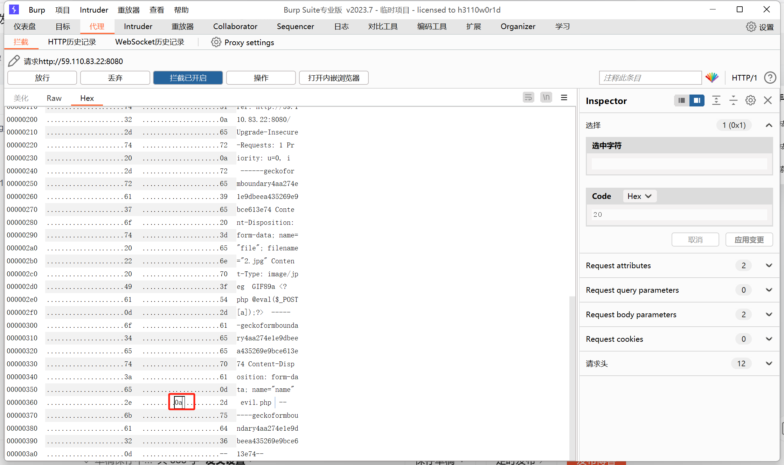Switch to the Collaborator tab
Screen dimensions: 784x465
point(235,26)
